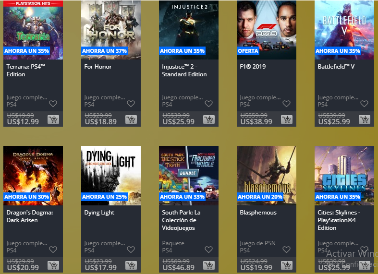The height and width of the screenshot is (274, 378).
Task: Add F1 2019 to cart
Action: point(287,119)
